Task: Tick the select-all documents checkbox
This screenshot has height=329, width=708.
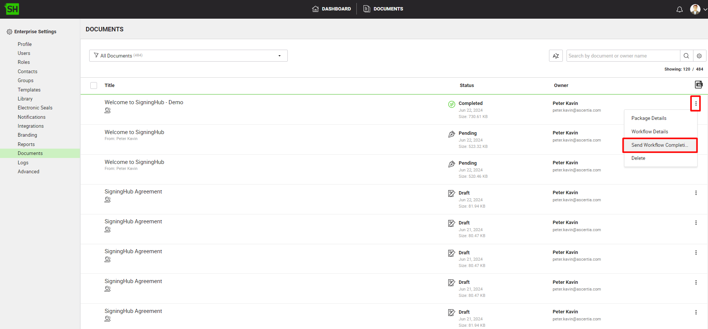Action: pos(94,86)
